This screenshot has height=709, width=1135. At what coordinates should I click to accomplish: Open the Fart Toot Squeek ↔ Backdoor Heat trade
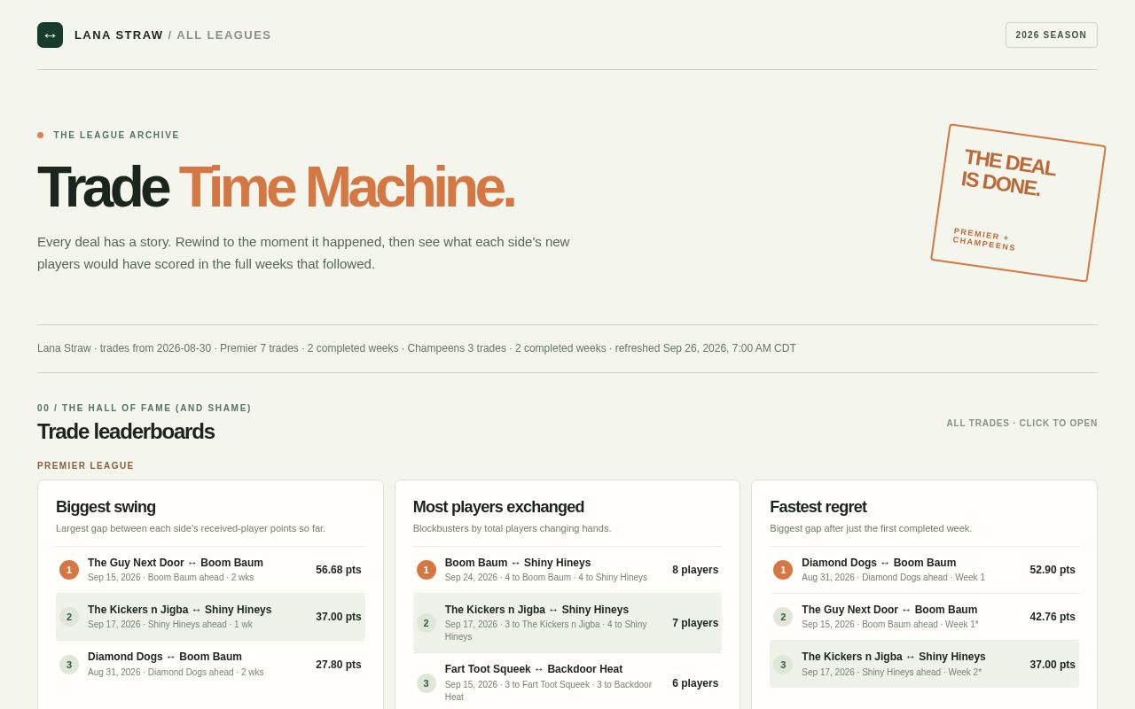coord(567,683)
